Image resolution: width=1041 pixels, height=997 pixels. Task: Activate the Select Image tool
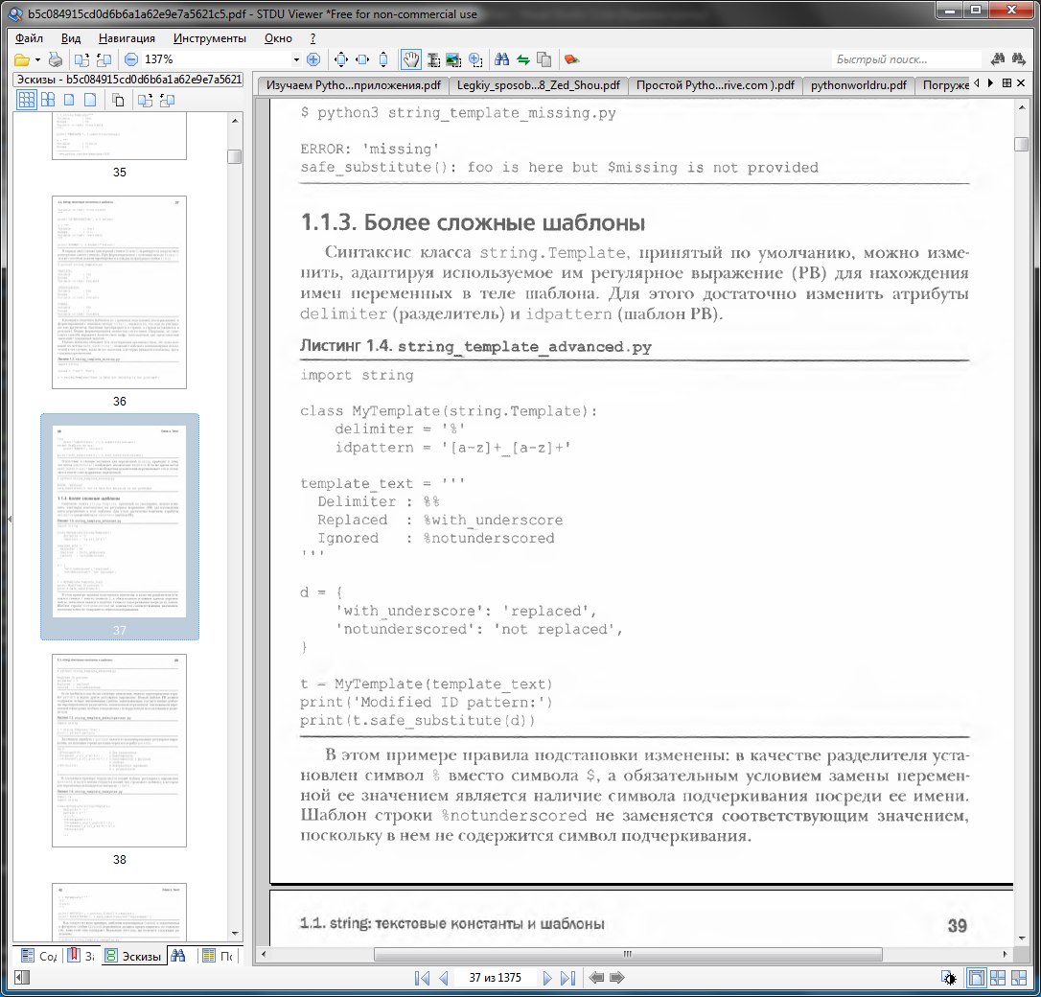pos(454,59)
